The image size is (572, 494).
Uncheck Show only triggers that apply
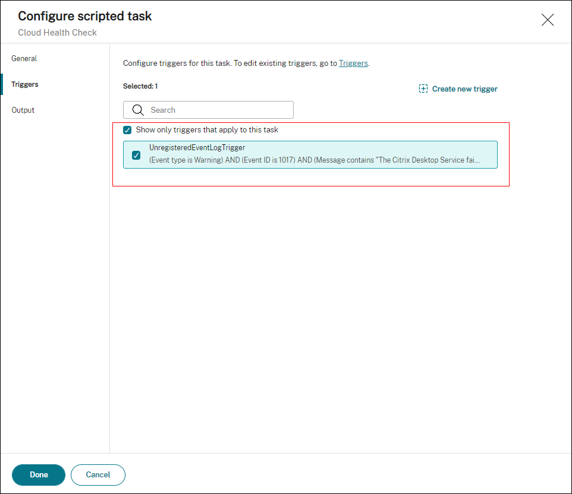pos(127,130)
